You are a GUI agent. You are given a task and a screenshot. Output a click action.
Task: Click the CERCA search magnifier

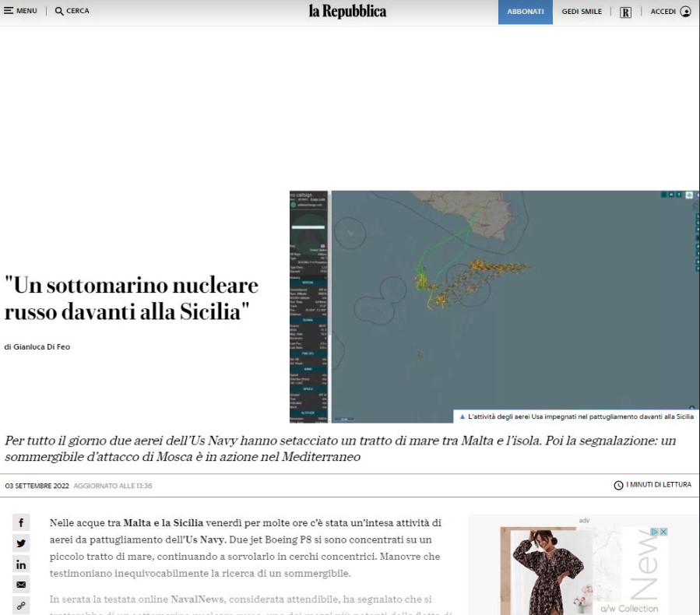pyautogui.click(x=60, y=12)
